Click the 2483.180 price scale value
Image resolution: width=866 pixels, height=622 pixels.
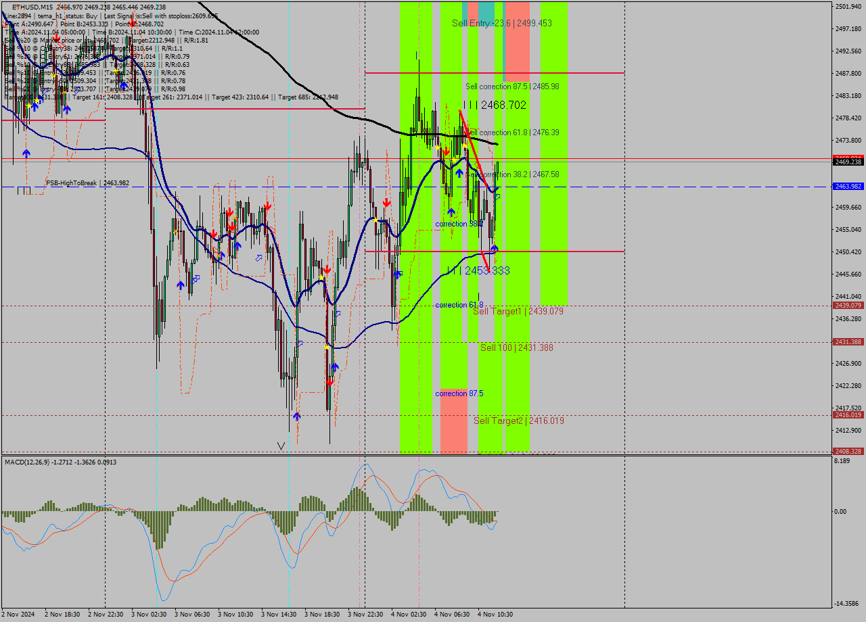tap(848, 96)
